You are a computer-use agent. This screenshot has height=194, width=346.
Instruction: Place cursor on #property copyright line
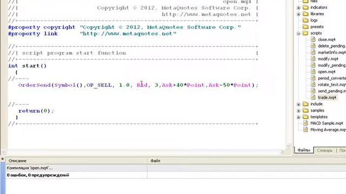pos(124,27)
